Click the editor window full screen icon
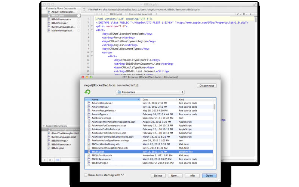Viewport: 299px width, 187px height. point(255,4)
